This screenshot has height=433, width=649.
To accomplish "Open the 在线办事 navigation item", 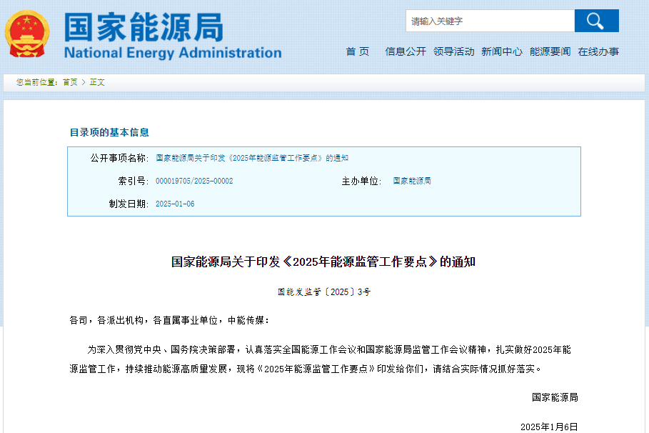I will 599,51.
